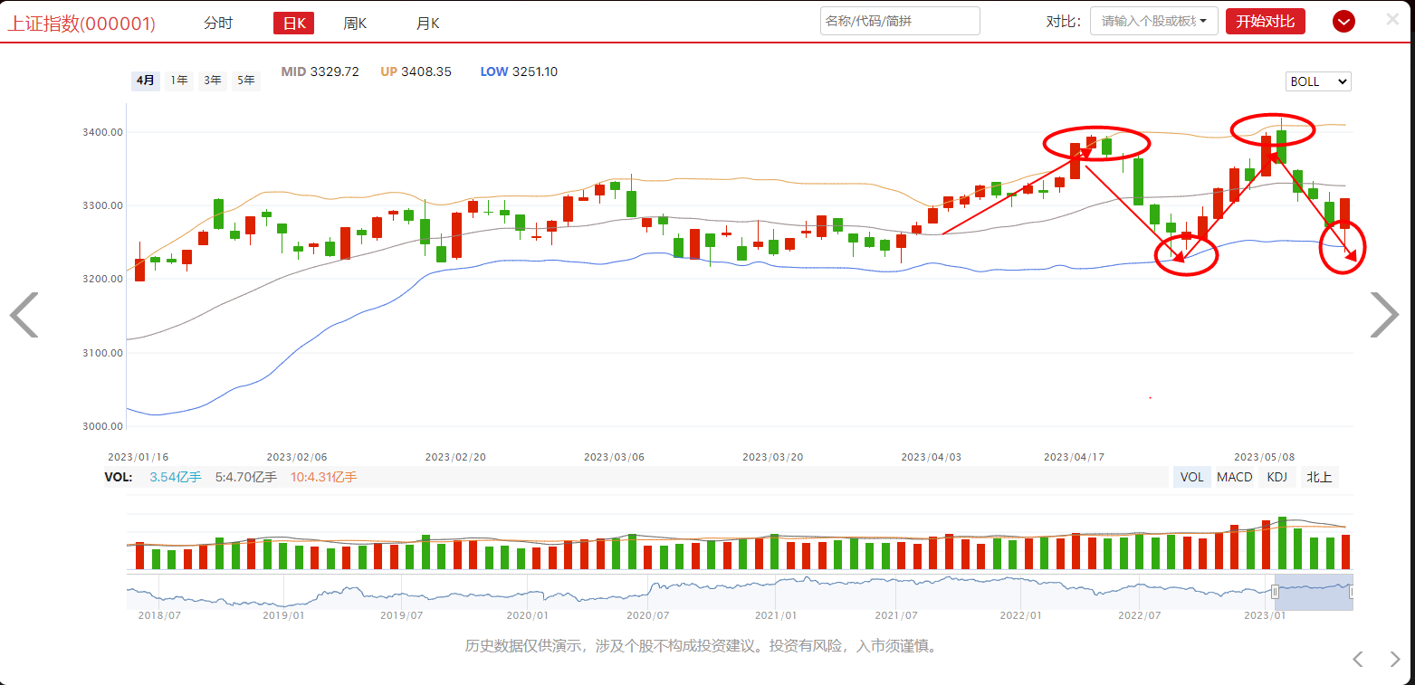The height and width of the screenshot is (685, 1415).
Task: Select the 1年 time range
Action: (179, 81)
